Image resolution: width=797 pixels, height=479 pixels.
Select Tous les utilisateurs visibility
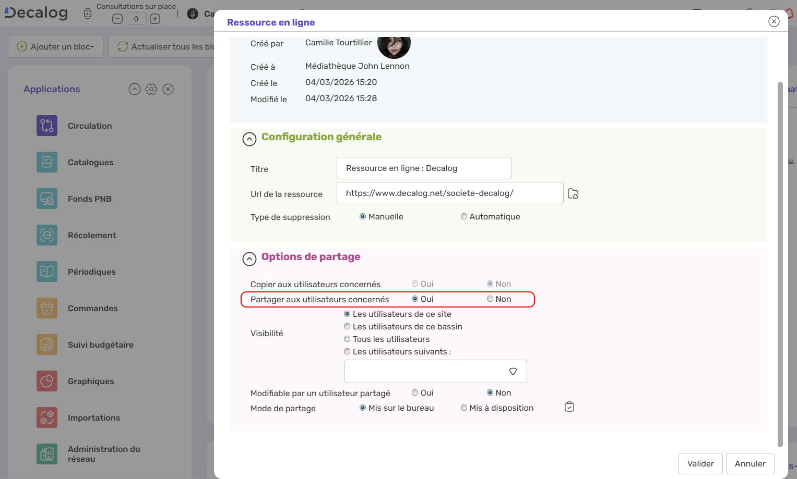(x=347, y=339)
